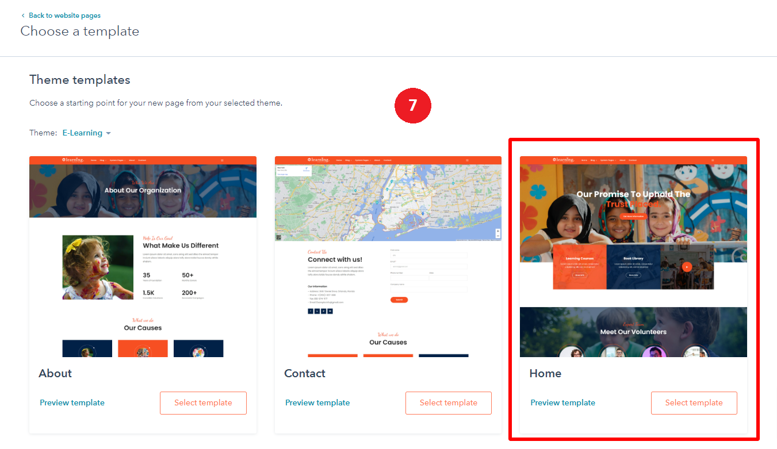777x449 pixels.
Task: Click the caret arrow beside E-Learning
Action: click(108, 133)
